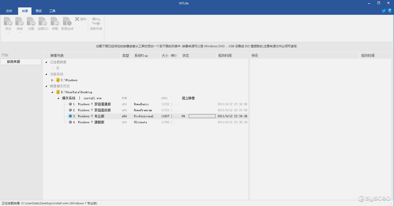Select the blue status dot for 专业版
394x206 pixels.
pos(70,116)
